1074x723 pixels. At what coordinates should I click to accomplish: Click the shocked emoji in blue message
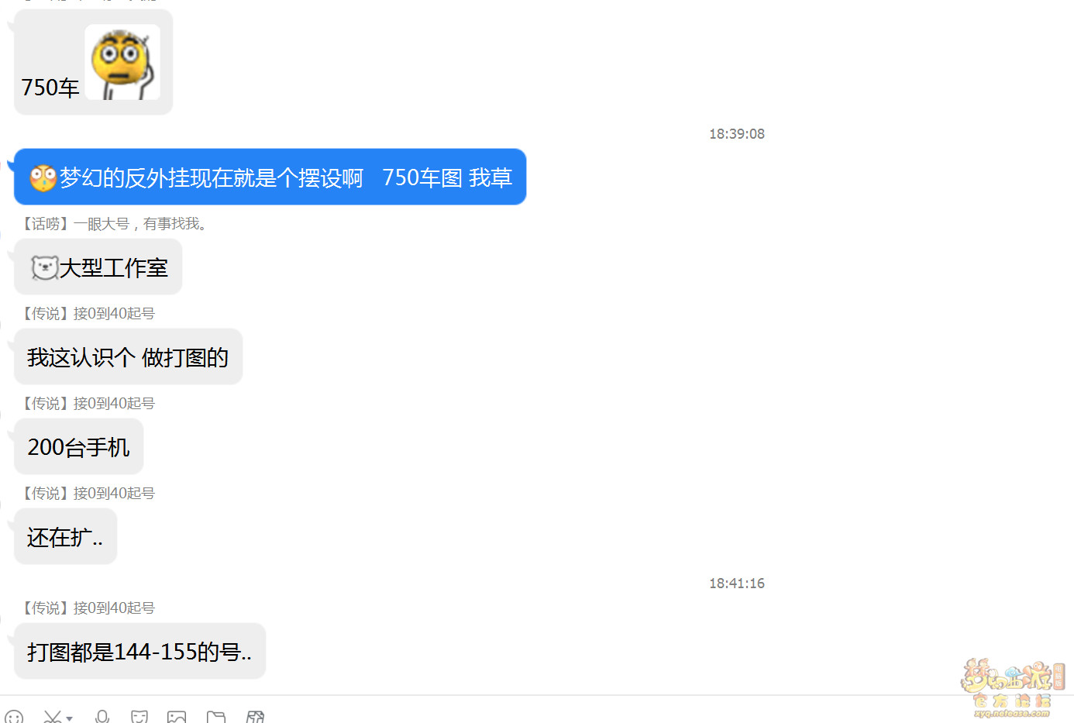[43, 177]
